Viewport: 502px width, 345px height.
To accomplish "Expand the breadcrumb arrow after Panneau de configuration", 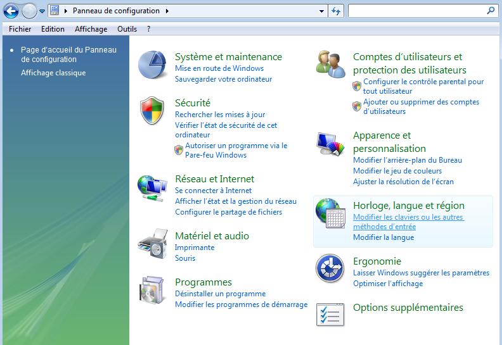I will (167, 11).
